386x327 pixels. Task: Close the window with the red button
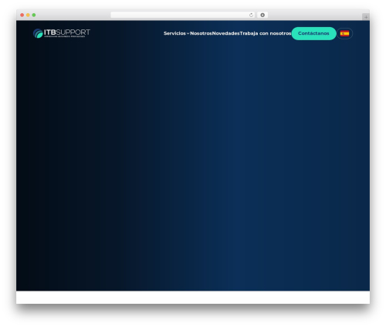[x=22, y=15]
